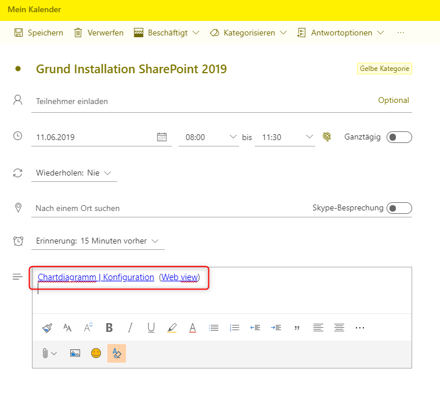Click the time zone globe icon

(x=327, y=137)
